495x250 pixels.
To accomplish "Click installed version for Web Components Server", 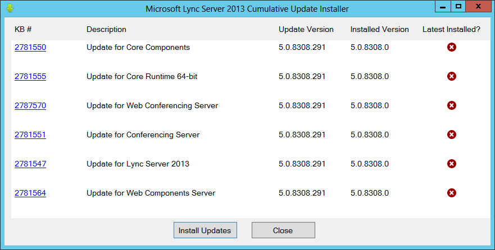I will tap(370, 193).
